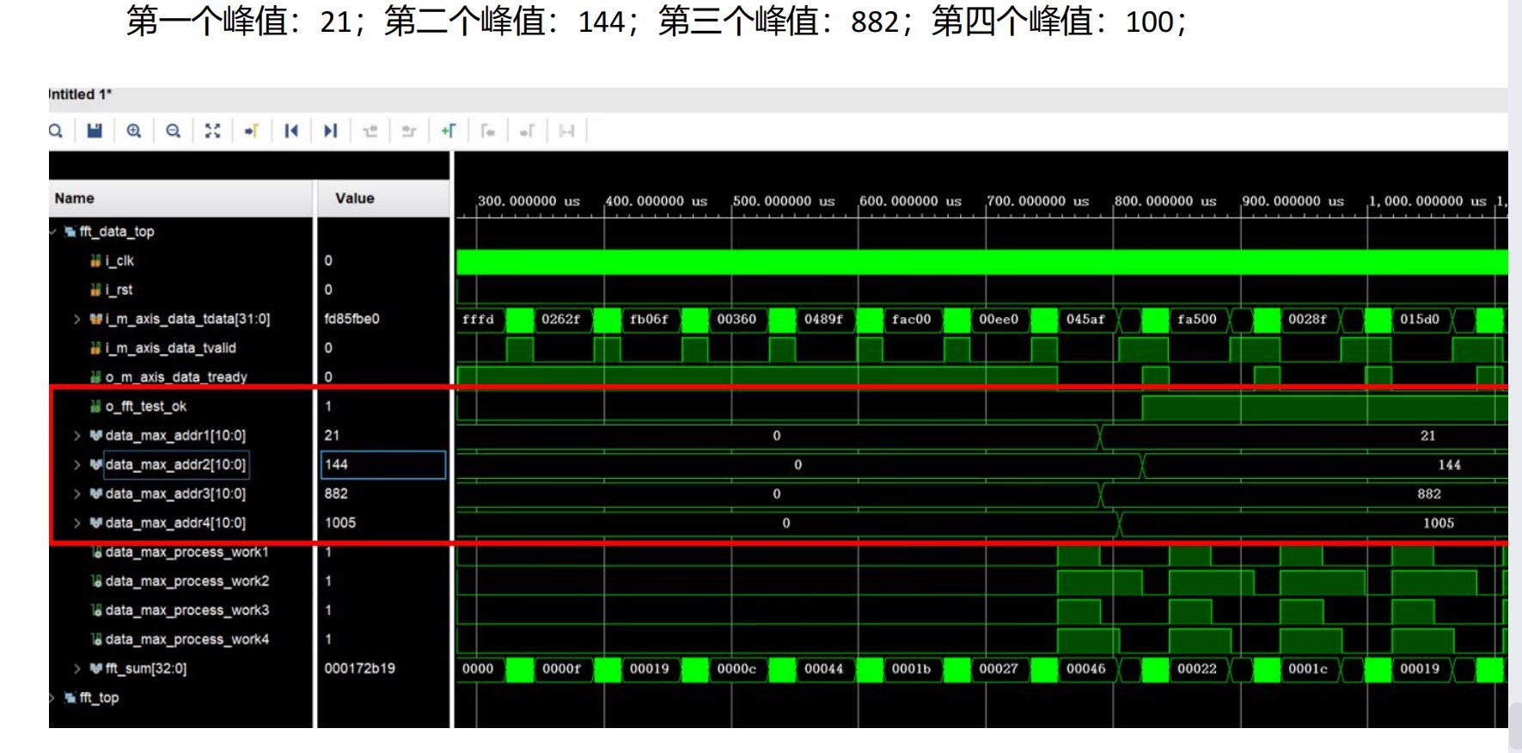This screenshot has width=1522, height=753.
Task: Click the i_clk signal icon
Action: coord(96,260)
